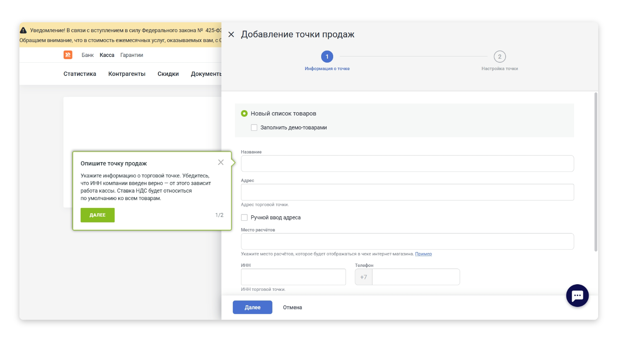Viewport: 618px width, 342px height.
Task: Click the blue "Далее" button
Action: tap(252, 307)
